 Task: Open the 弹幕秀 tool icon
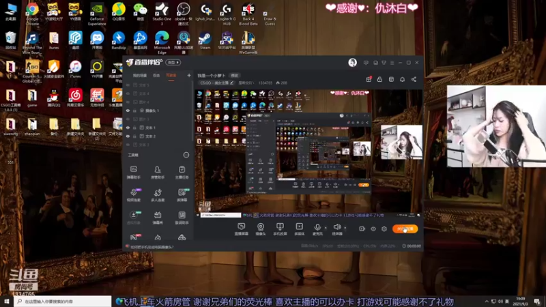[x=158, y=218]
